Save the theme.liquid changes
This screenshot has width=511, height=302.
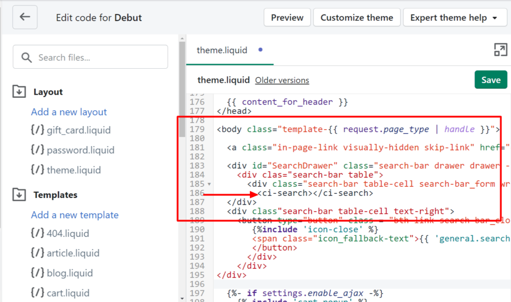[491, 80]
